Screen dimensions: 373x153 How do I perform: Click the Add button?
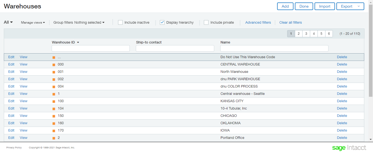tap(285, 6)
